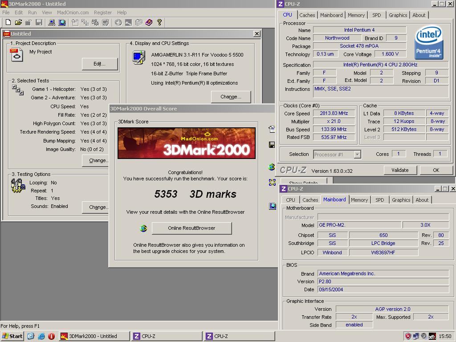This screenshot has height=342, width=456.
Task: Click the Save floppy disk toolbar icon
Action: pos(39,22)
